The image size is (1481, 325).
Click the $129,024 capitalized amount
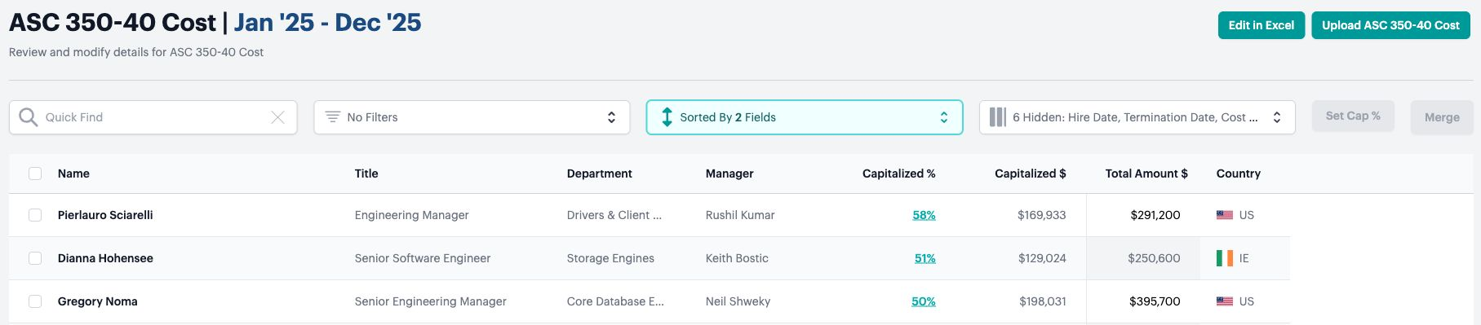[x=1042, y=258]
